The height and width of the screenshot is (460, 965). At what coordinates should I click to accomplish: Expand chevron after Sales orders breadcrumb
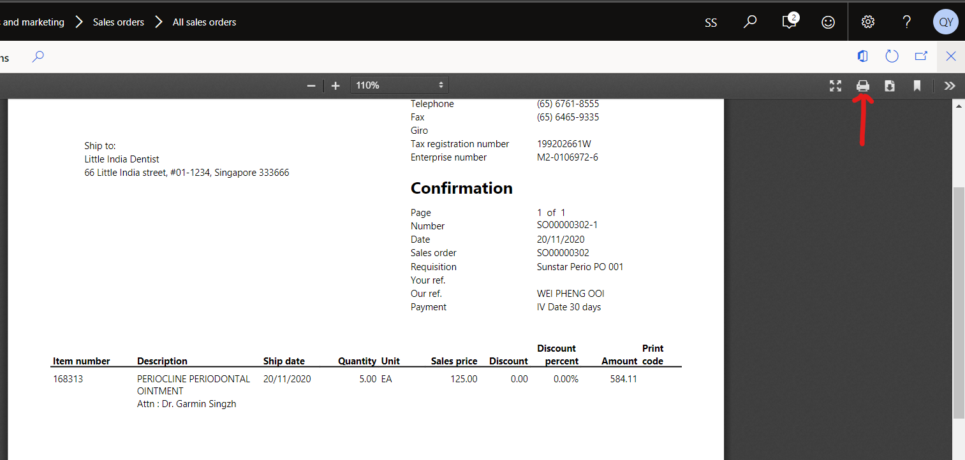tap(159, 22)
